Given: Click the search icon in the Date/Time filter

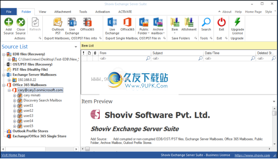Looking at the screenshot, I should coord(253,58).
